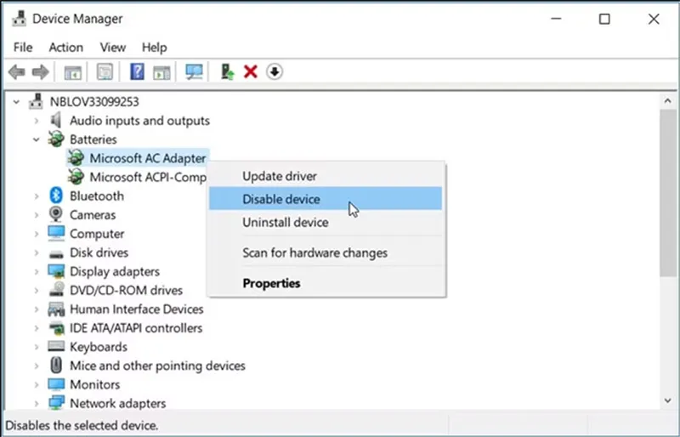Click the black down-arrow disable device icon
The width and height of the screenshot is (680, 437).
(x=274, y=72)
